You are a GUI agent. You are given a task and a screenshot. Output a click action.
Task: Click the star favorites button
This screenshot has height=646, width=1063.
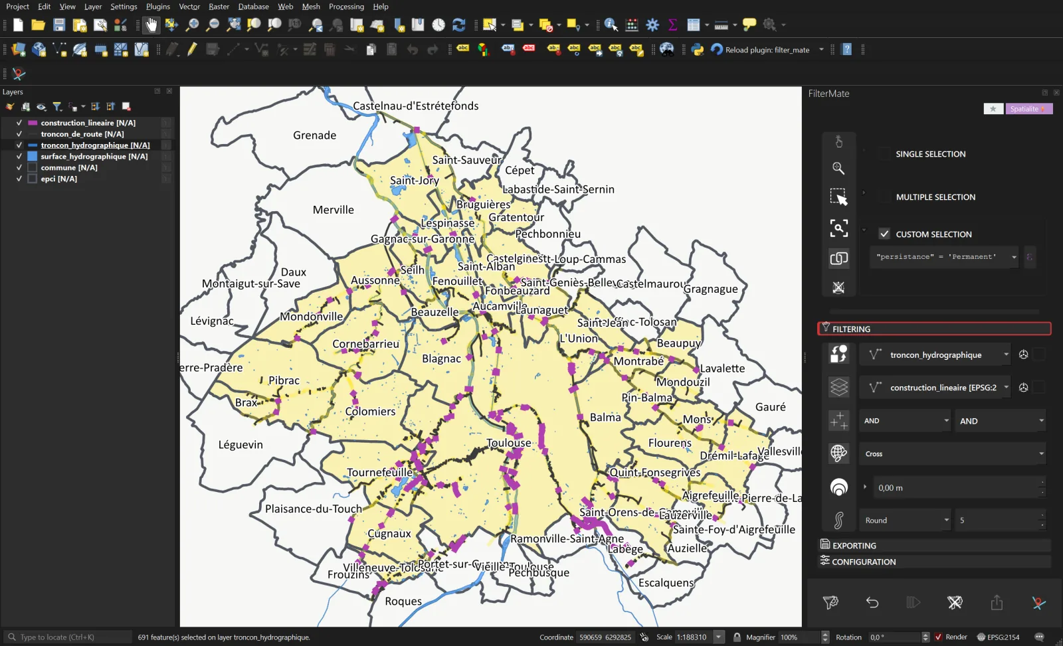click(993, 109)
